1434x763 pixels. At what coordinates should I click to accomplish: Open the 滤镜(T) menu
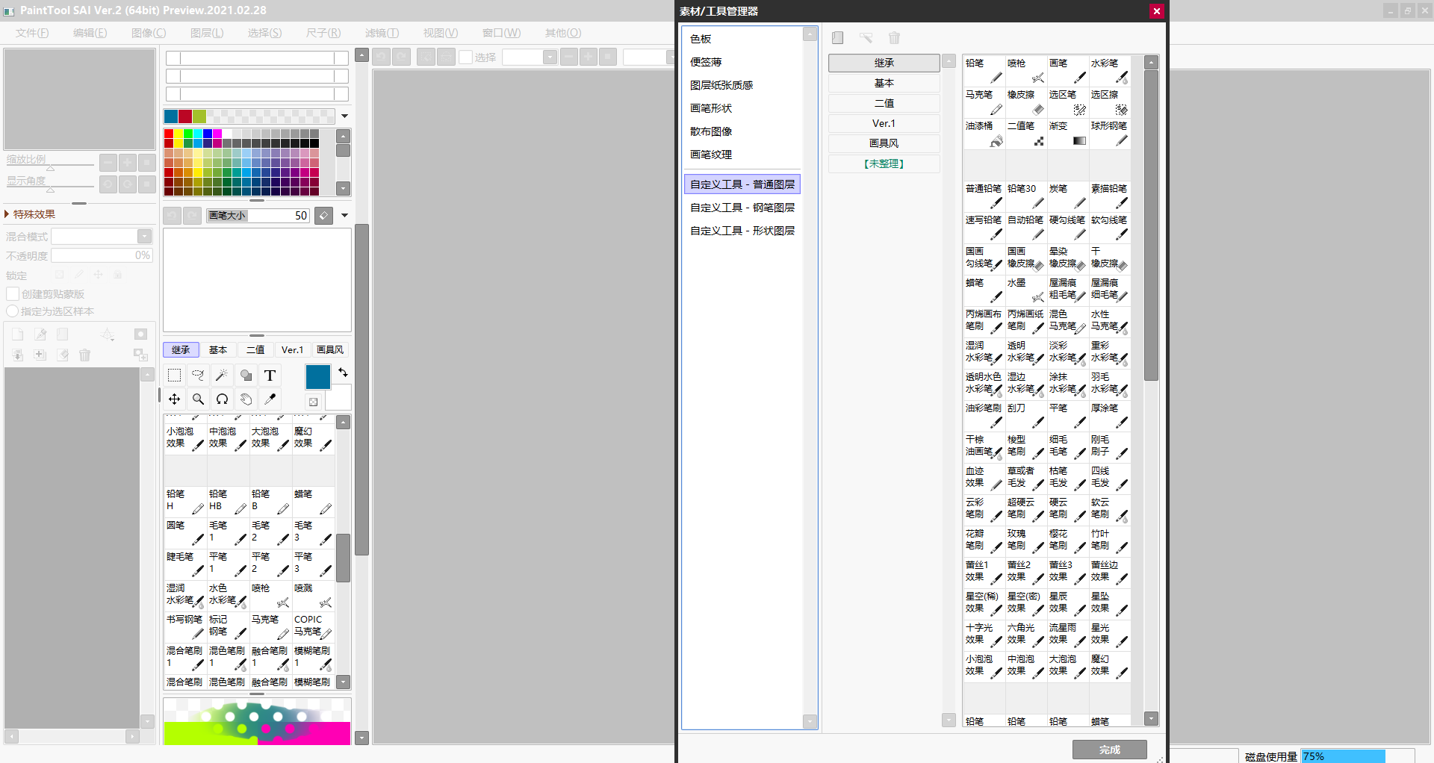[x=382, y=33]
